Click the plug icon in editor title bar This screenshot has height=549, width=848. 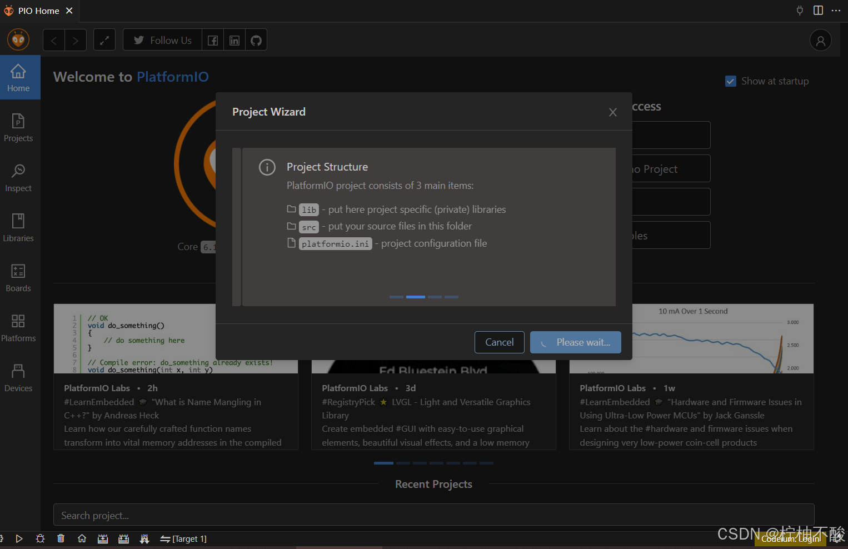pyautogui.click(x=800, y=11)
